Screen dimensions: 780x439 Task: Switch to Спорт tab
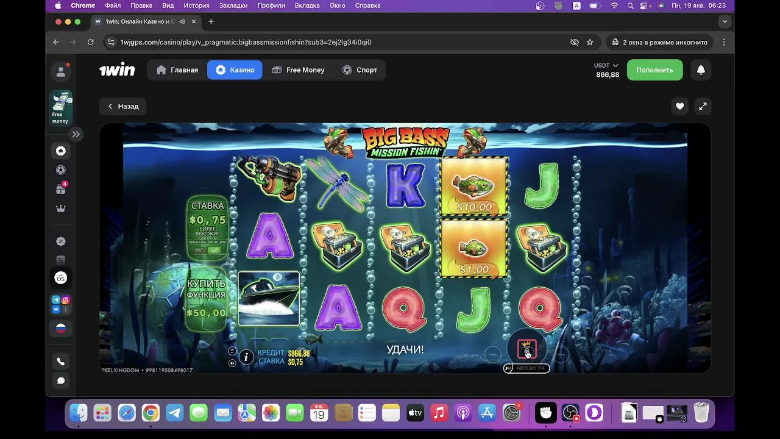[360, 70]
